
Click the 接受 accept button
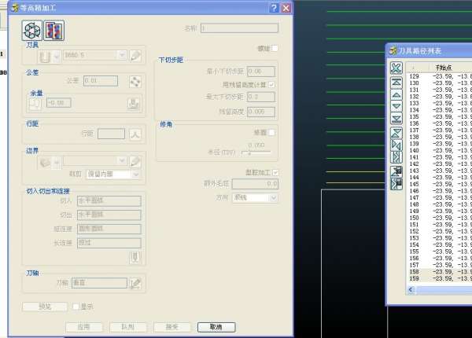point(172,327)
